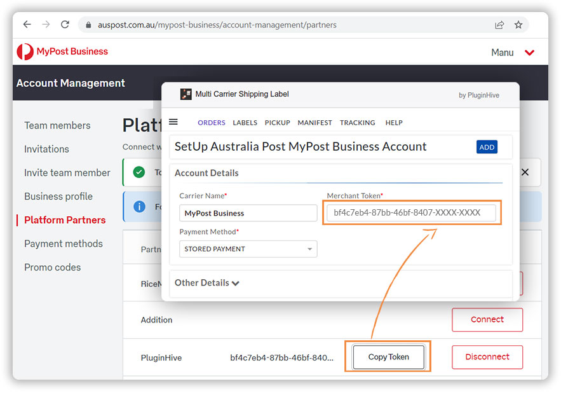Click the Account Management heading

coord(71,83)
